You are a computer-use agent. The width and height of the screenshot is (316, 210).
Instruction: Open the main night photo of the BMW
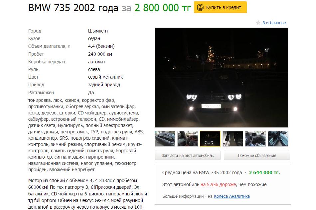point(222,78)
